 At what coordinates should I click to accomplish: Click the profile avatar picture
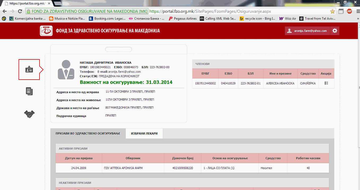tap(66, 70)
